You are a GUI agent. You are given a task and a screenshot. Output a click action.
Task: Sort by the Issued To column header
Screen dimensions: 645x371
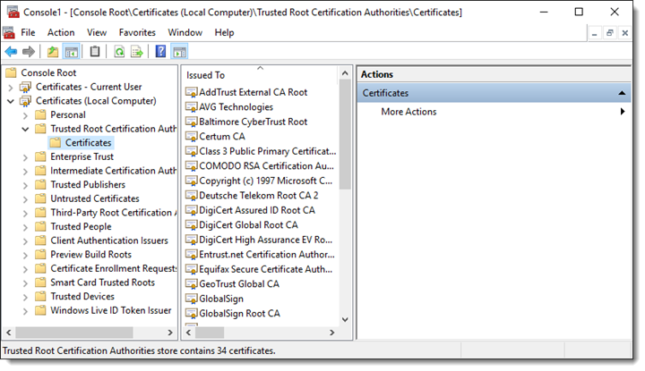click(261, 75)
